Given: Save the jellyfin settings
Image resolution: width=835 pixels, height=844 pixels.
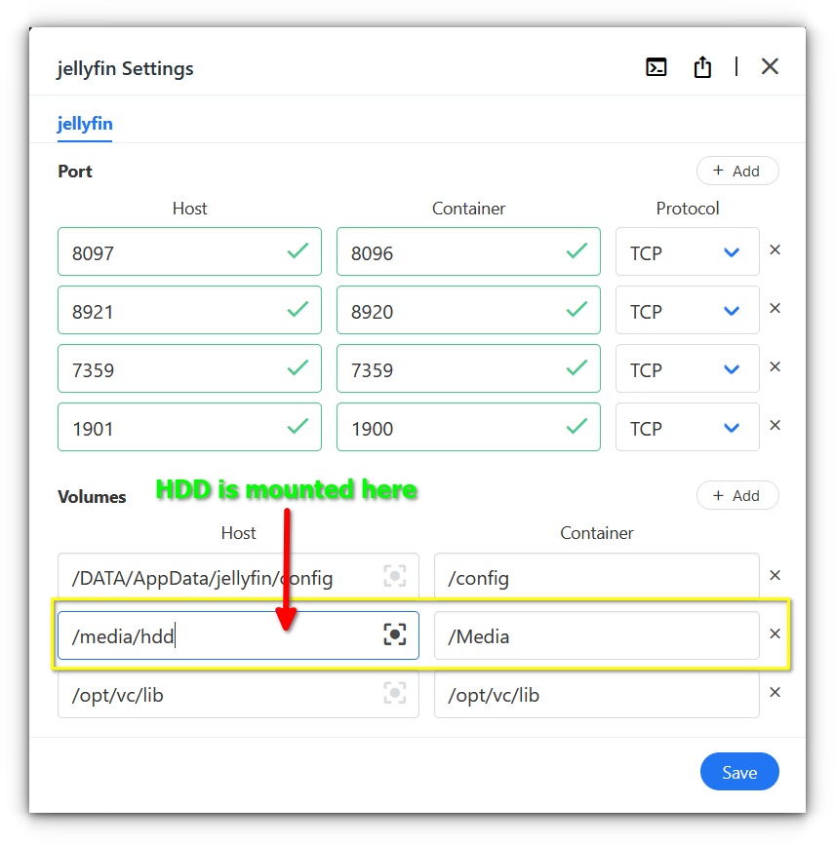Looking at the screenshot, I should tap(739, 771).
